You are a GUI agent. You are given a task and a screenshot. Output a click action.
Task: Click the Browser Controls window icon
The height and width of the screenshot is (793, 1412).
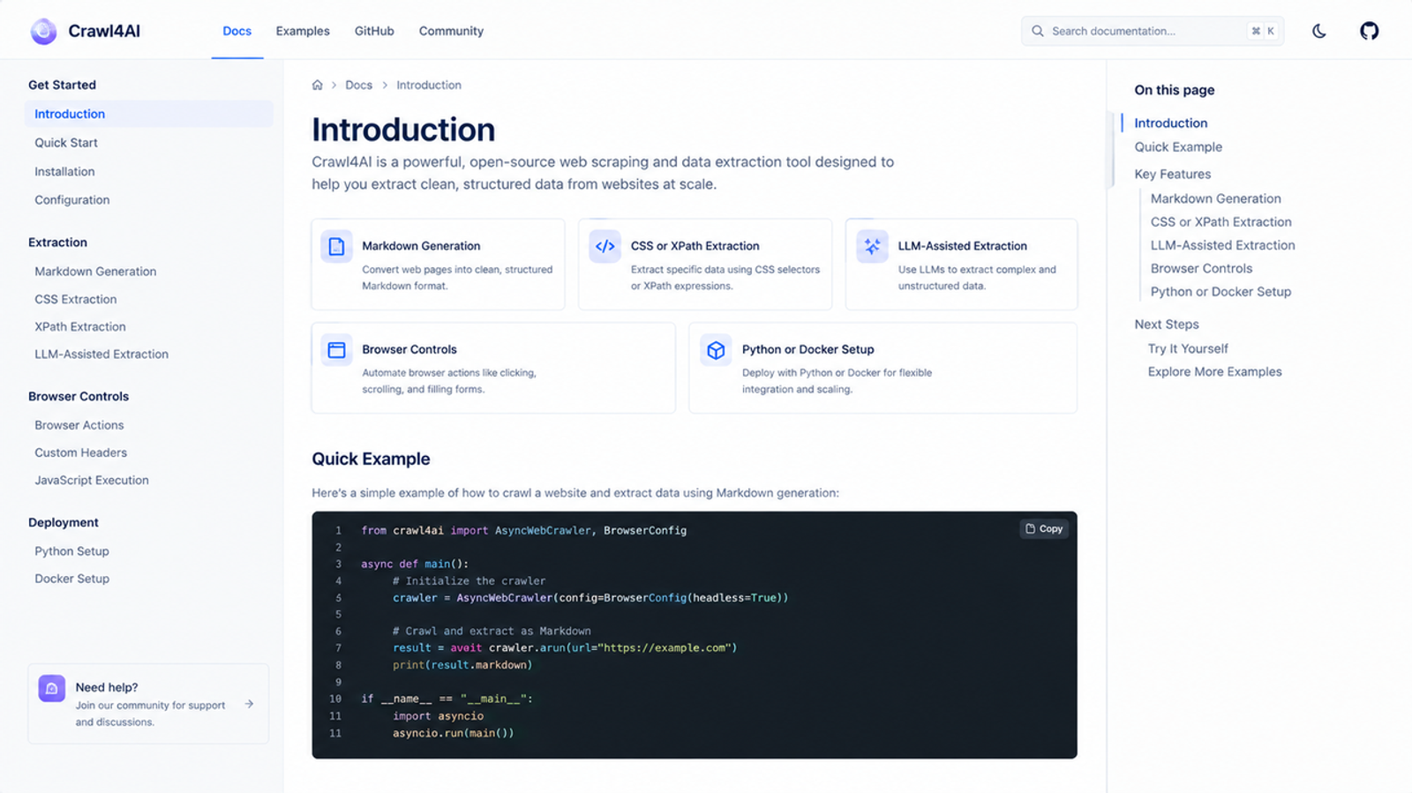[336, 350]
